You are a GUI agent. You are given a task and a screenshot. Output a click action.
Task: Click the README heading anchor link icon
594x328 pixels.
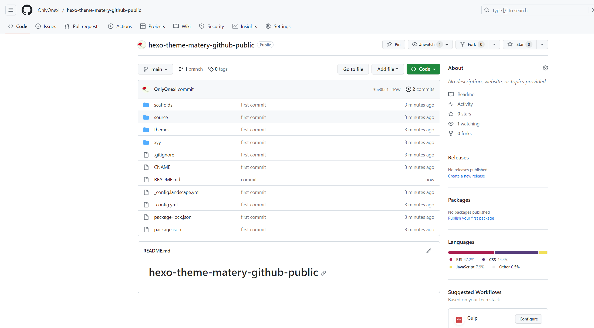(x=323, y=273)
